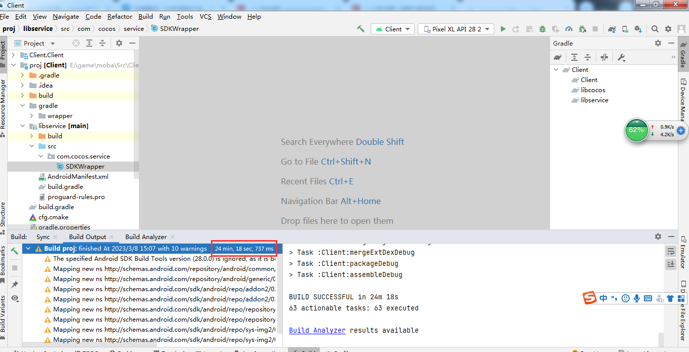Open the Pixel XL API 28 2 device dropdown

tap(456, 29)
